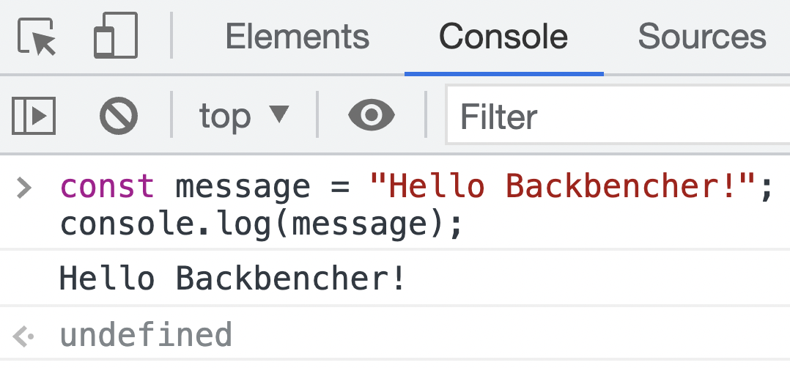Click the message variable name after const

(243, 188)
